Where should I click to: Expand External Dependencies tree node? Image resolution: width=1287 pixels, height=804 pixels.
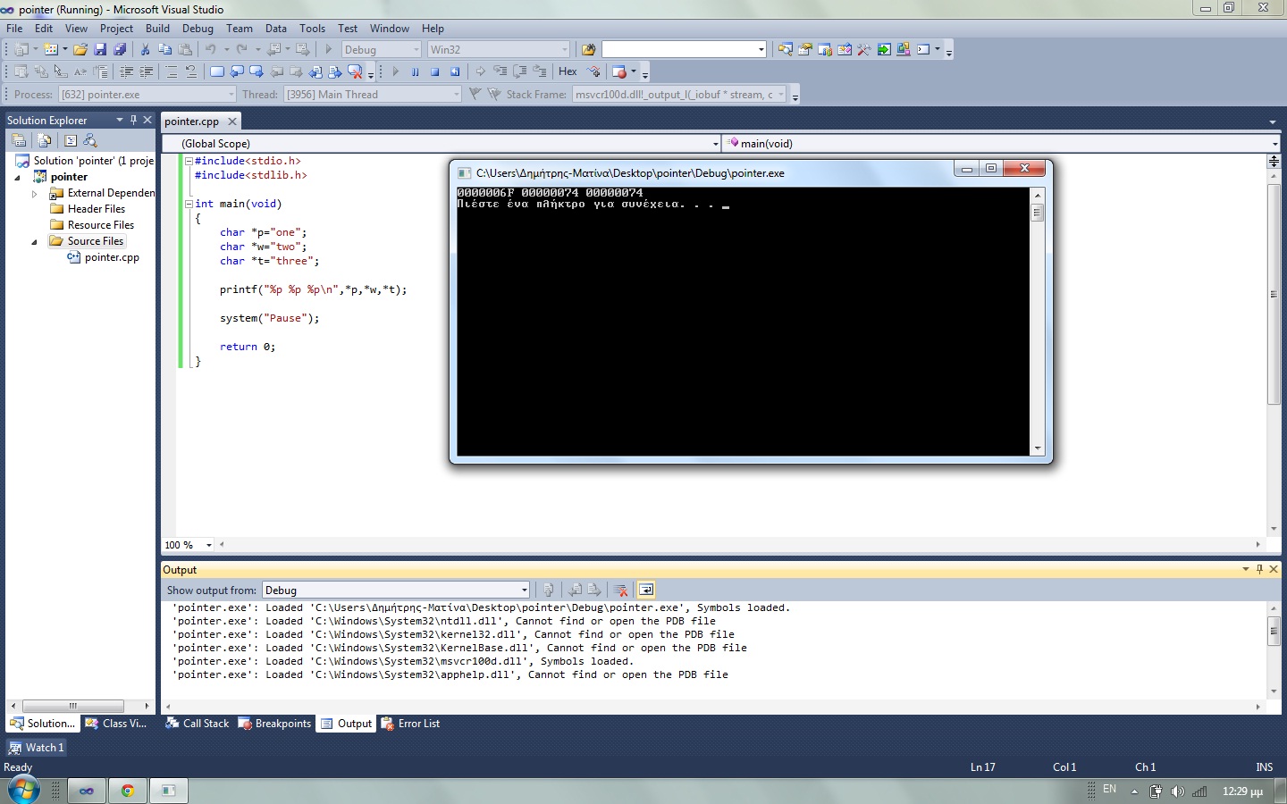tap(35, 193)
